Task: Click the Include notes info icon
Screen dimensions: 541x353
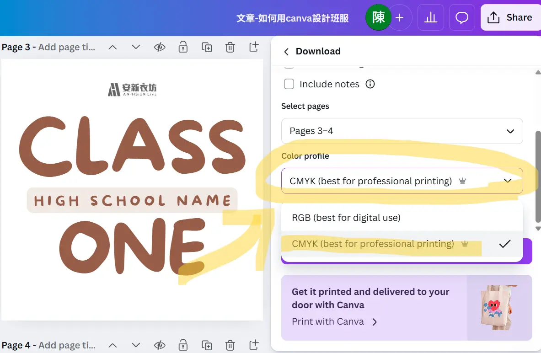Action: 370,84
